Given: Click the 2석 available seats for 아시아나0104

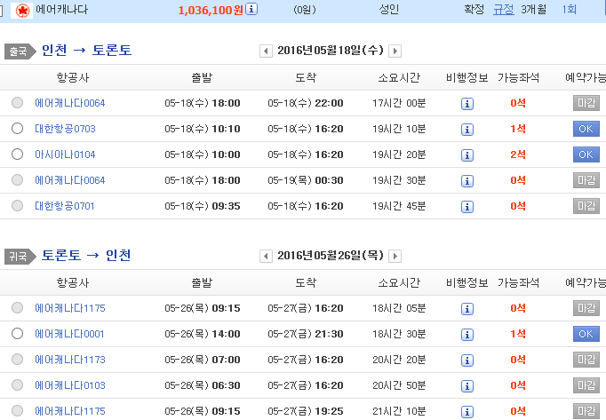Looking at the screenshot, I should click(x=518, y=155).
